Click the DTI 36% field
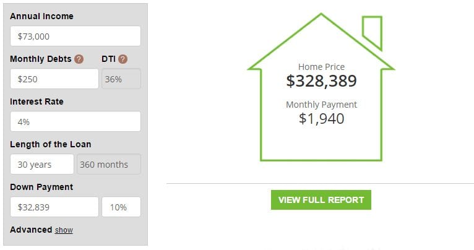This screenshot has width=474, height=250. coord(121,79)
